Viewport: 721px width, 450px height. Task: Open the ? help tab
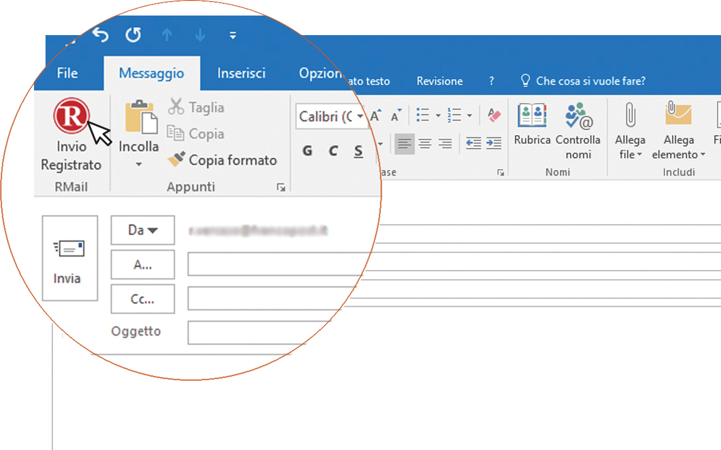[x=492, y=81]
